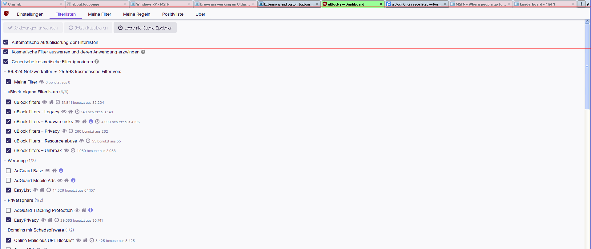
Task: Open home page of uBlock filters list
Action: pos(51,102)
